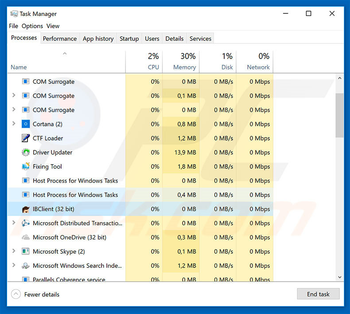The width and height of the screenshot is (350, 314).
Task: Click OneDrive's 0,3 MB memory value
Action: (187, 237)
